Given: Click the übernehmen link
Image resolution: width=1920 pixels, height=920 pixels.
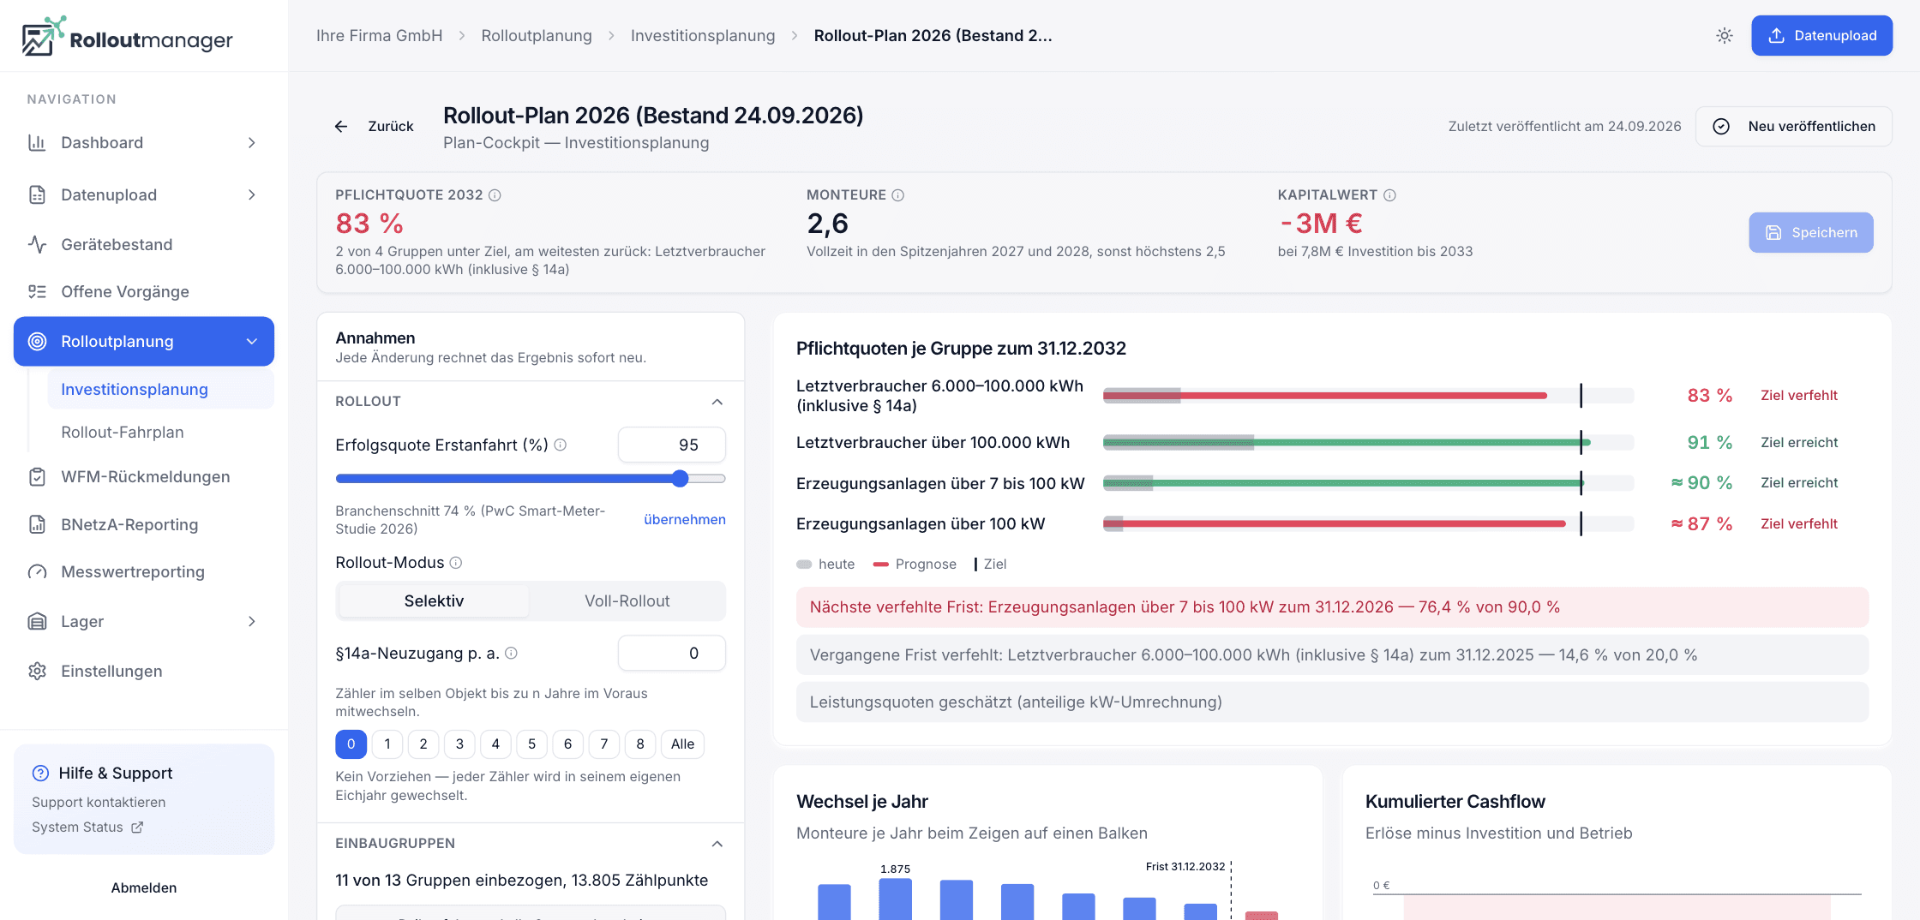Looking at the screenshot, I should point(685,519).
